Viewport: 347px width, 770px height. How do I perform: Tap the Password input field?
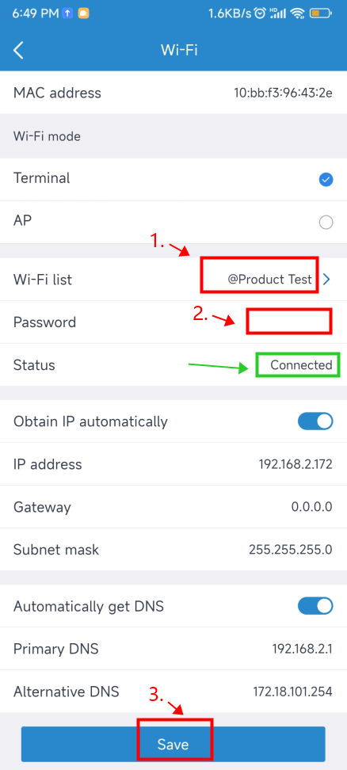[289, 322]
